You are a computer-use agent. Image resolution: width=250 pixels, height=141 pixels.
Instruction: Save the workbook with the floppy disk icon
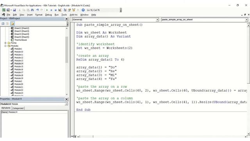(x=14, y=10)
